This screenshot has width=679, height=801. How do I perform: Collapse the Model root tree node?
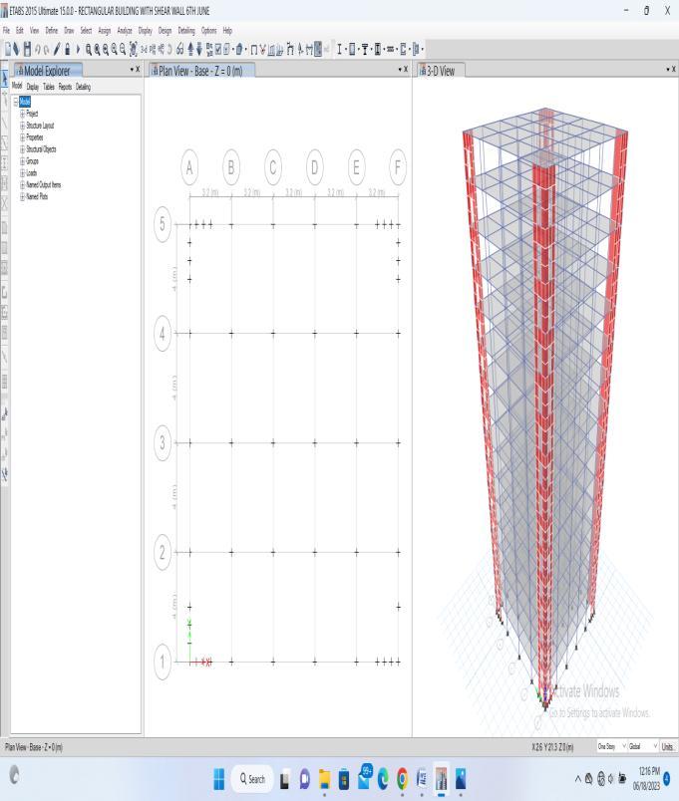(x=15, y=102)
